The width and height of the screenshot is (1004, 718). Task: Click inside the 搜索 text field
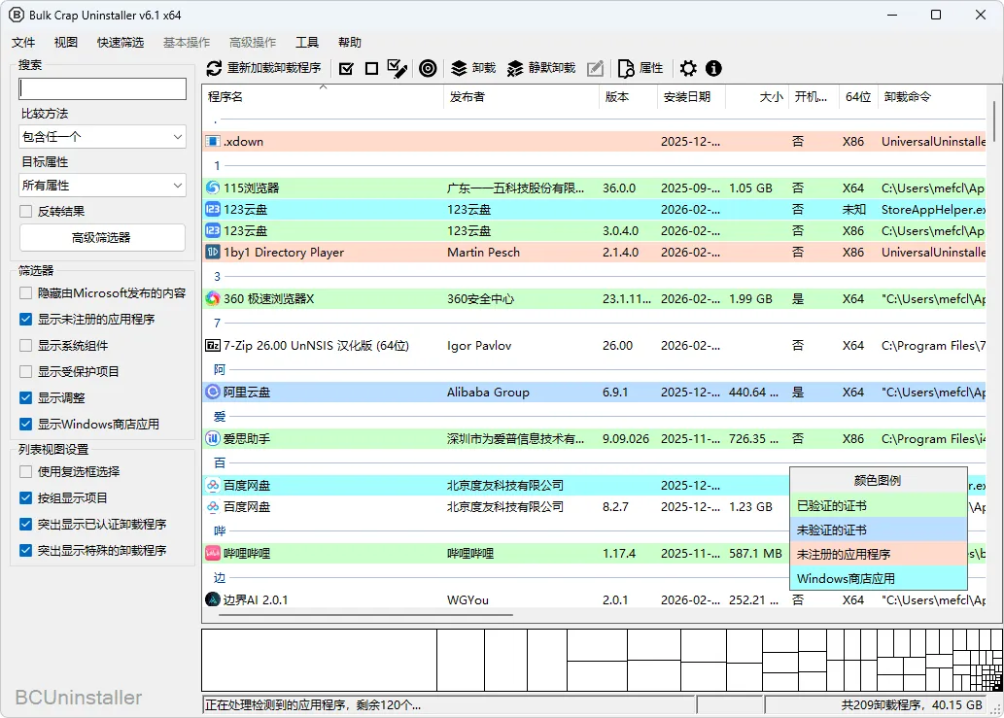pos(102,88)
